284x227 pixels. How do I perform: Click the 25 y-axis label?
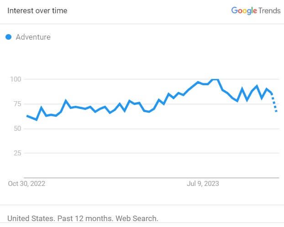coord(17,153)
